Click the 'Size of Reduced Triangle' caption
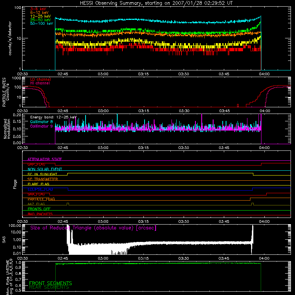 point(93,228)
